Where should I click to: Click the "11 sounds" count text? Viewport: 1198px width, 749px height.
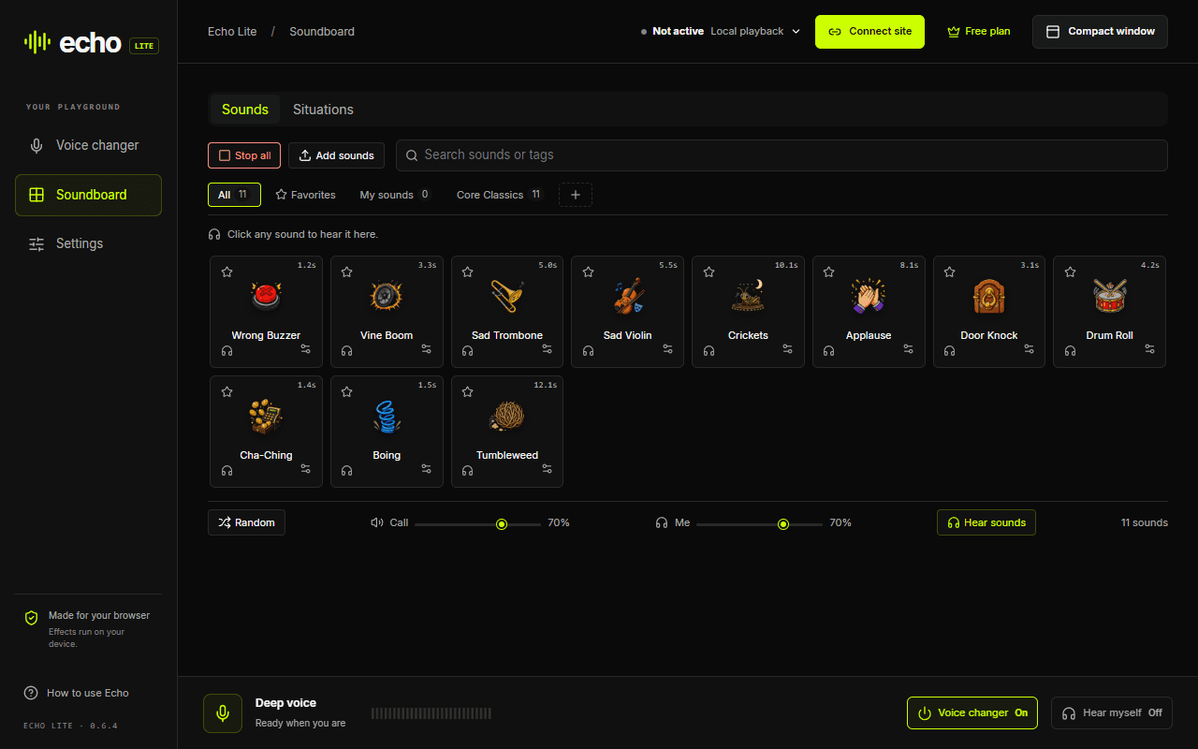click(1145, 522)
